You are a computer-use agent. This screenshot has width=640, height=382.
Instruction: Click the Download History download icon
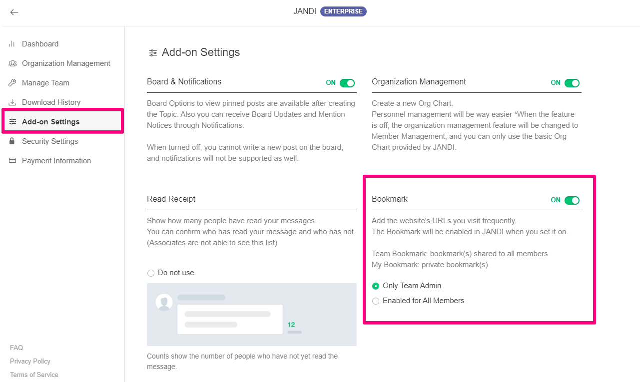point(12,102)
